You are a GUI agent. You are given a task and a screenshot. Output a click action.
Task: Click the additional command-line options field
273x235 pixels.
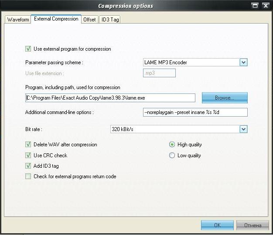[x=195, y=112]
